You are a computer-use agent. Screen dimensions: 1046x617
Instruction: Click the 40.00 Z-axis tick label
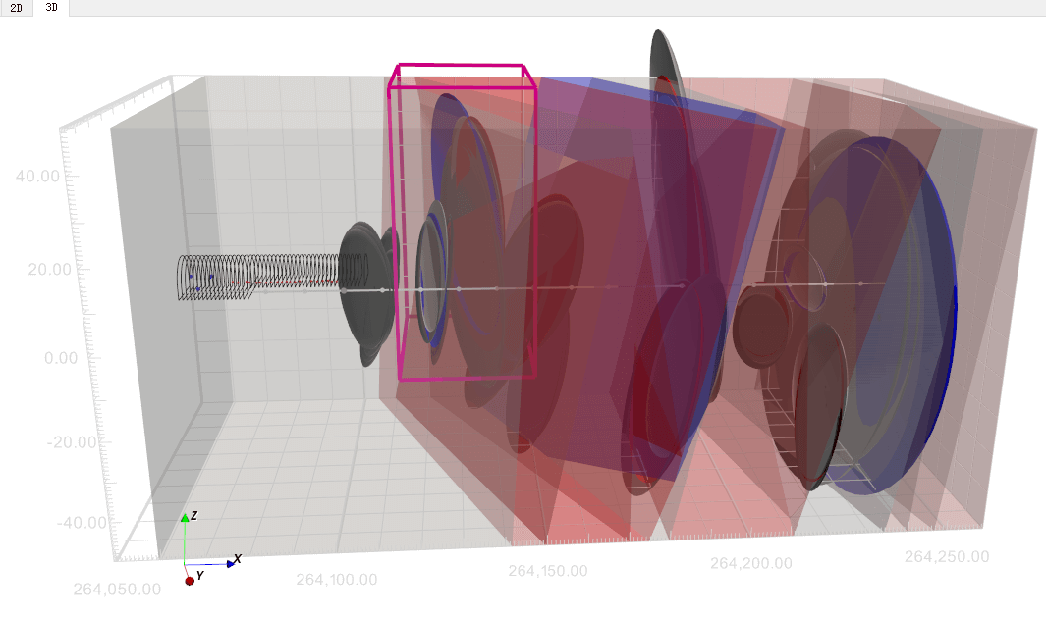pos(39,176)
